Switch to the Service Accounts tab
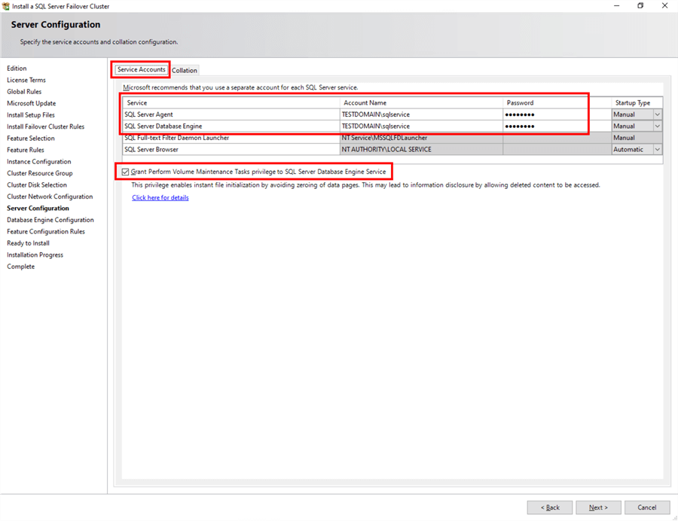Screen dimensions: 678x521 pos(141,69)
